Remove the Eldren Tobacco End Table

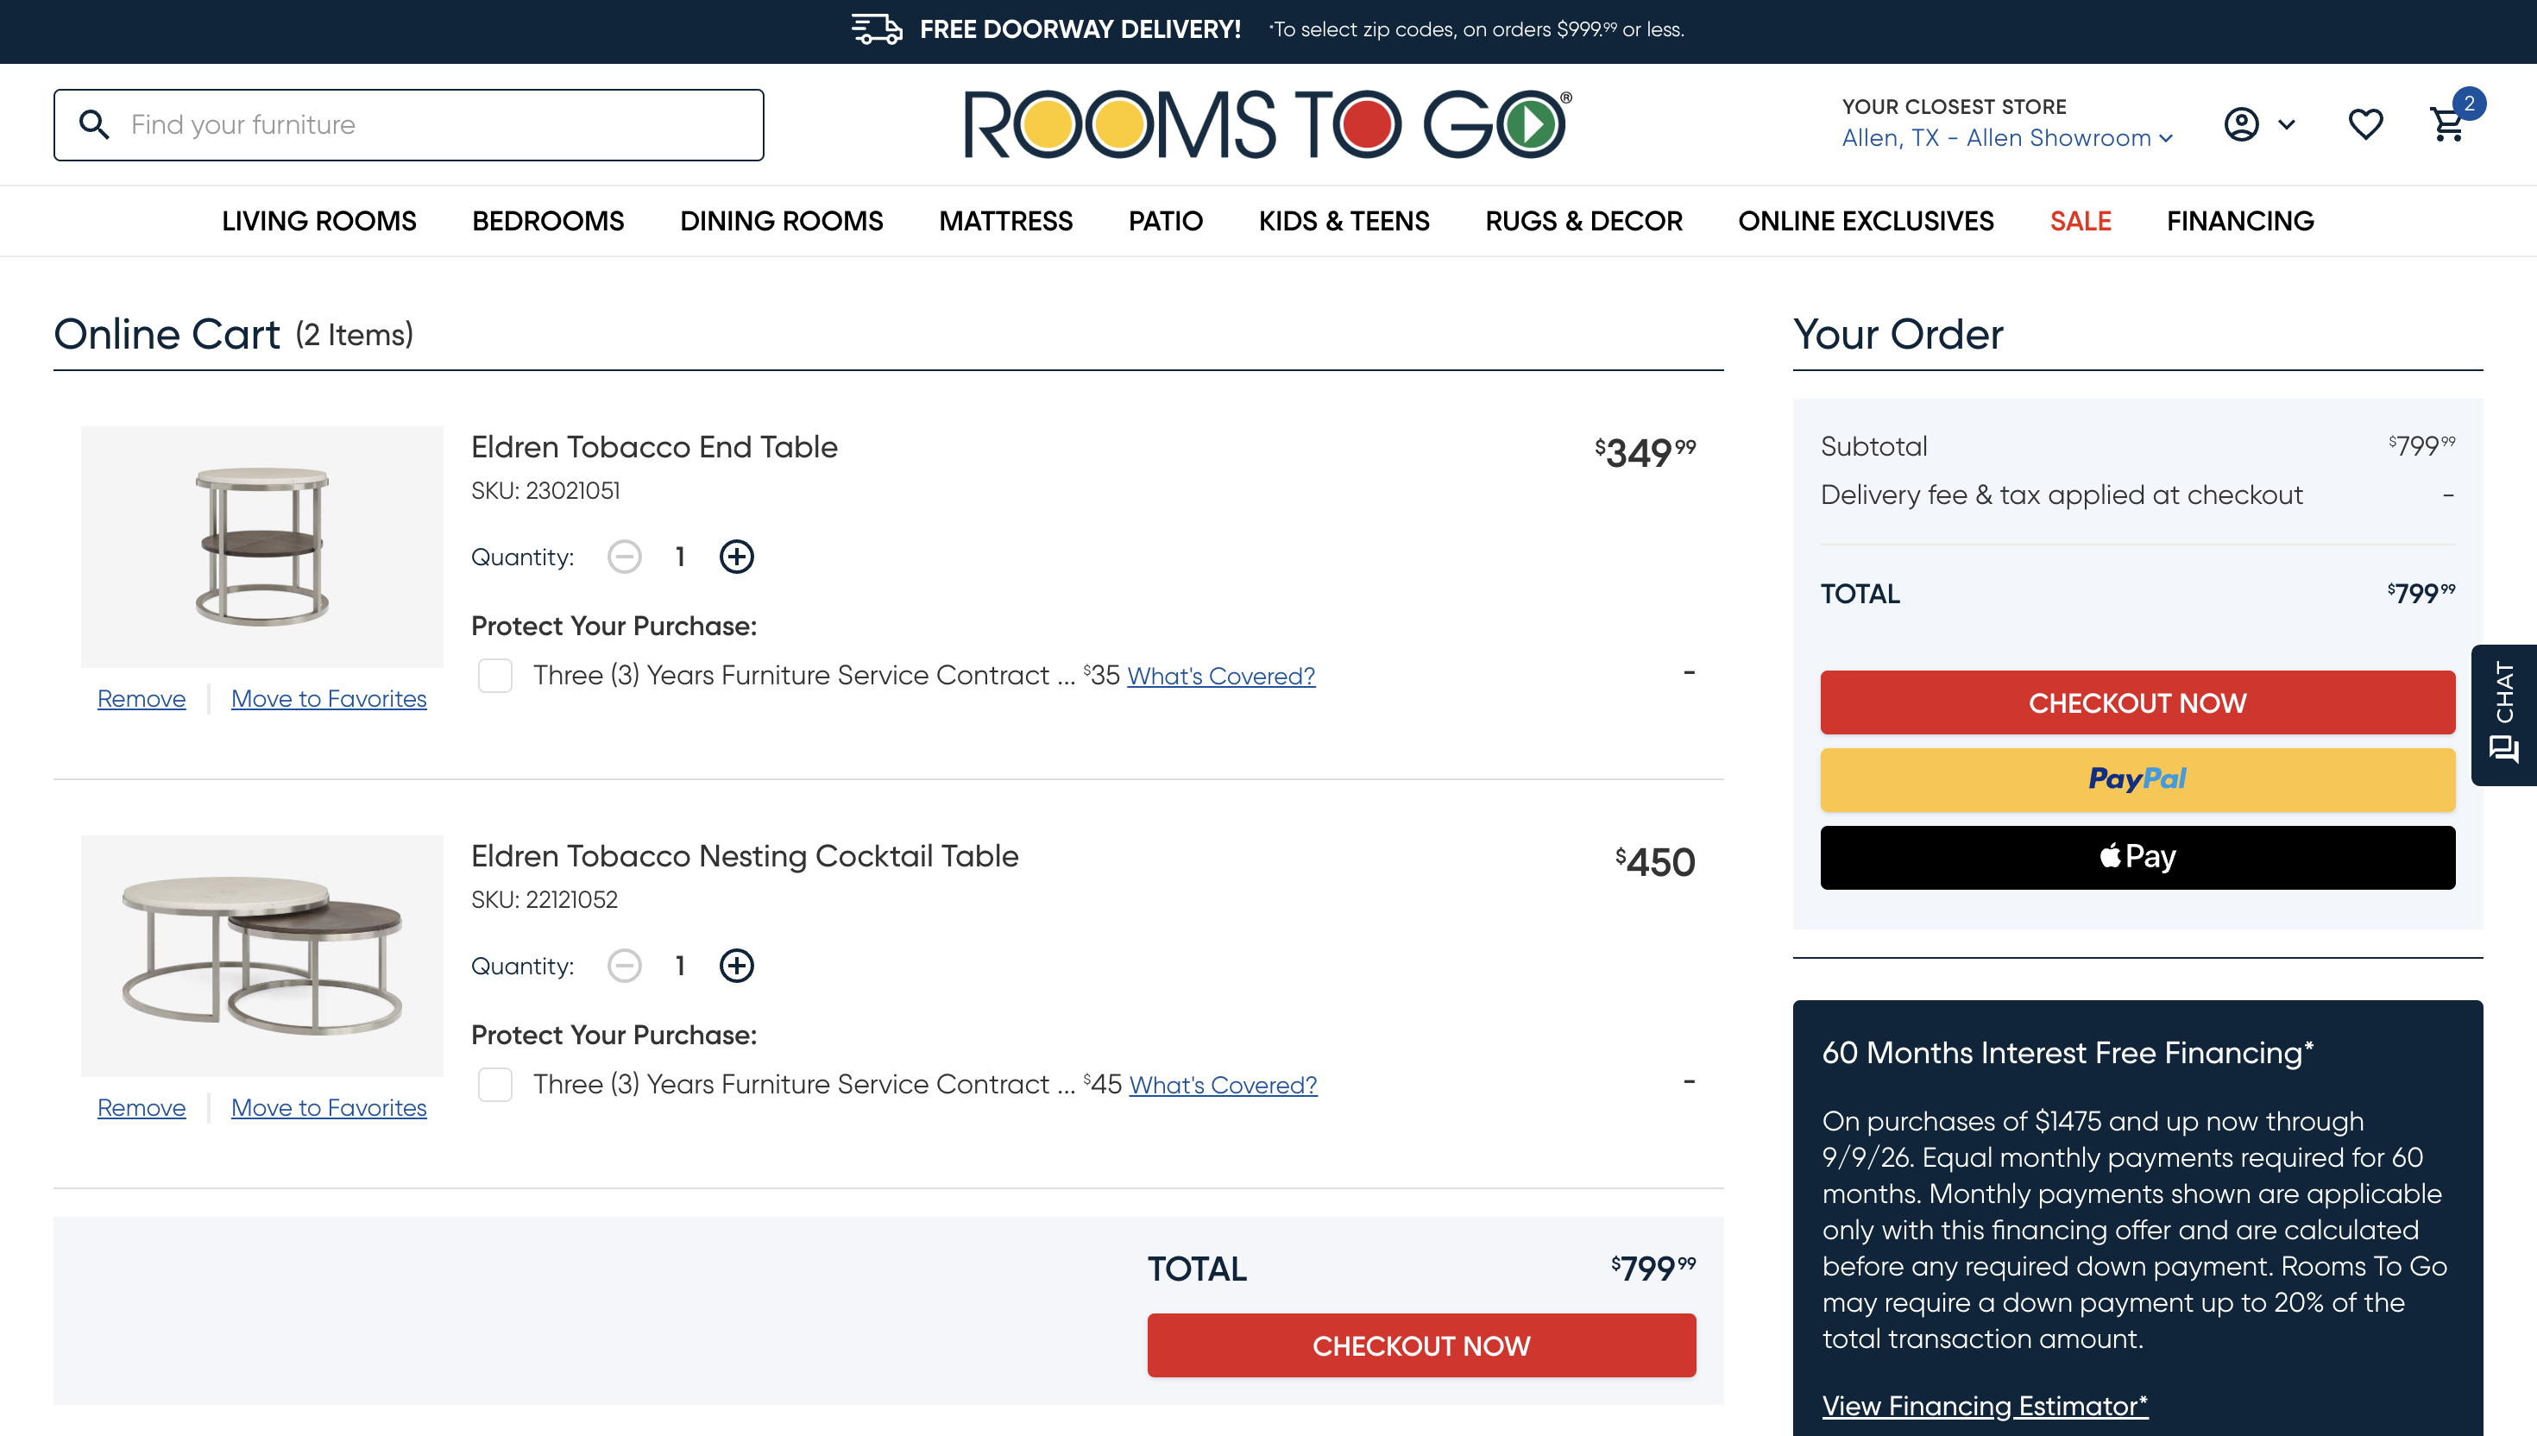(x=141, y=698)
